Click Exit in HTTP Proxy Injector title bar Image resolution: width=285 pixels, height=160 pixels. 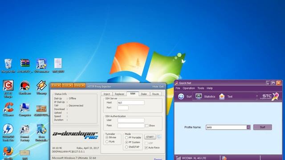pyautogui.click(x=161, y=87)
